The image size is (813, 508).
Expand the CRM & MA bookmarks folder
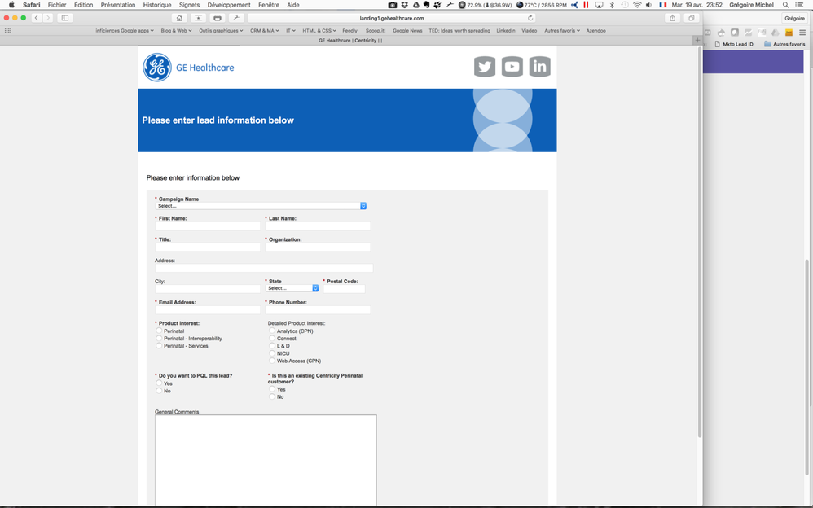[x=265, y=31]
